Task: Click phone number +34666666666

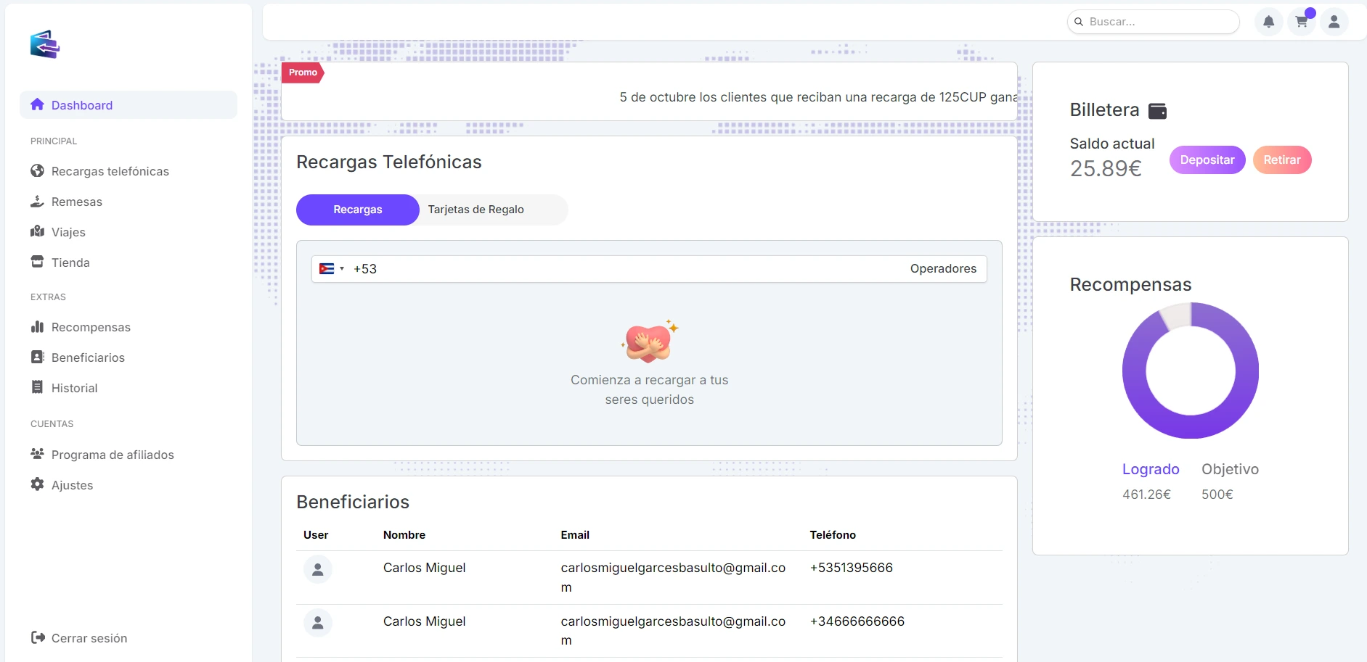Action: pyautogui.click(x=857, y=621)
